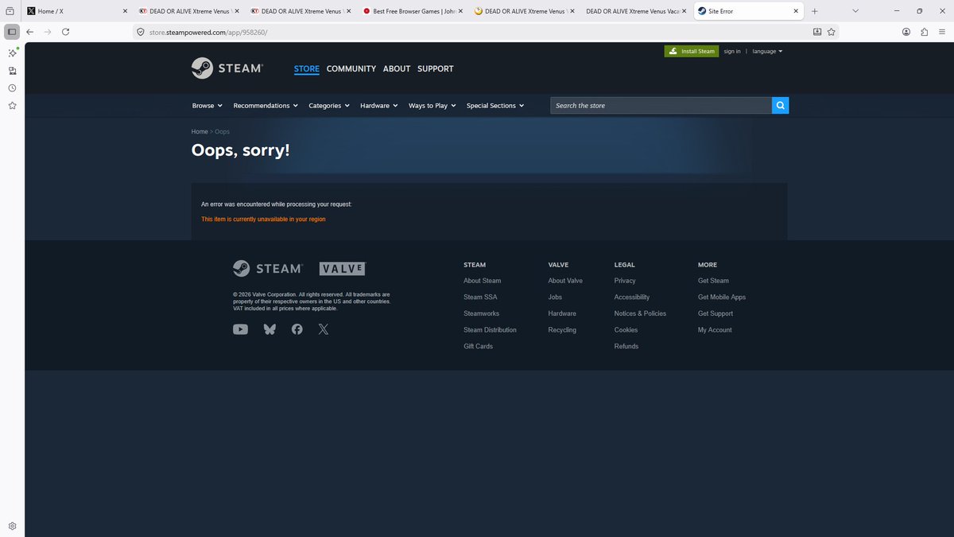Image resolution: width=954 pixels, height=537 pixels.
Task: Open the Privacy footer link
Action: coord(625,281)
